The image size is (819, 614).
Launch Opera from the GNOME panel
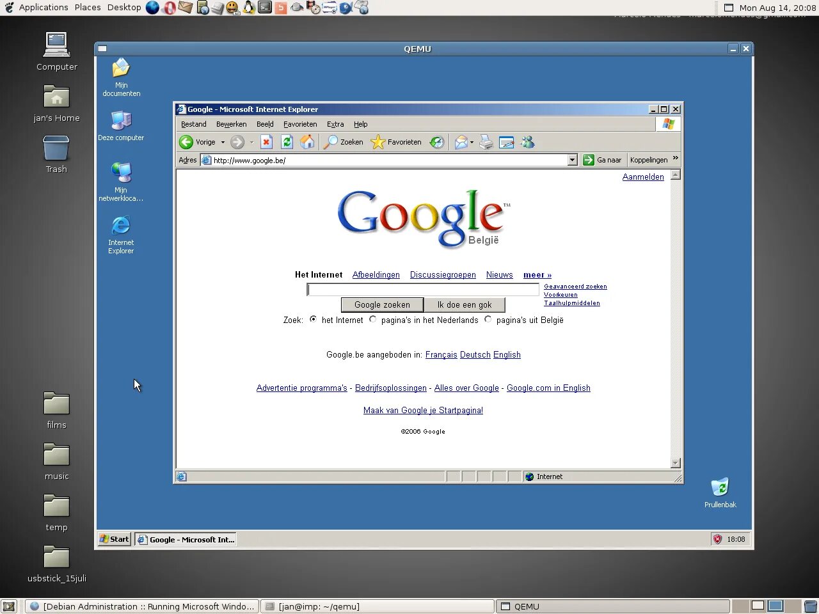tap(169, 8)
